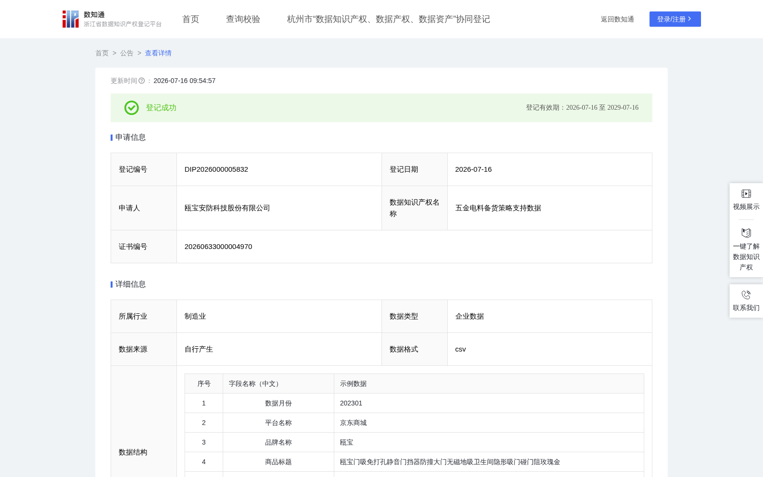Click the 数据结构 row label
Screen dimensions: 763x477
click(133, 452)
